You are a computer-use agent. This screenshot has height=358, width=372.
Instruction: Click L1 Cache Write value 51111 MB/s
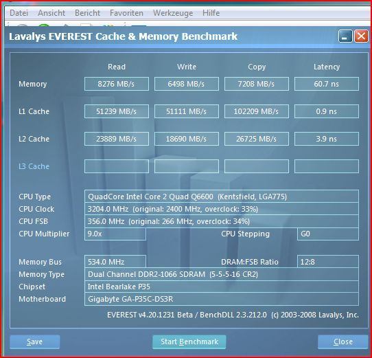click(187, 111)
